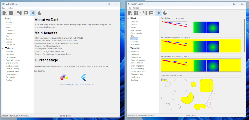
Task: Open Color themes tutorial in left window
Action: coord(11,58)
